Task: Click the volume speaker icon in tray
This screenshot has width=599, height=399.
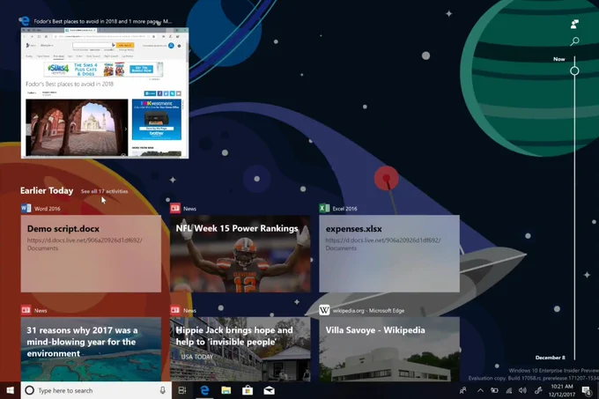Action: point(522,390)
